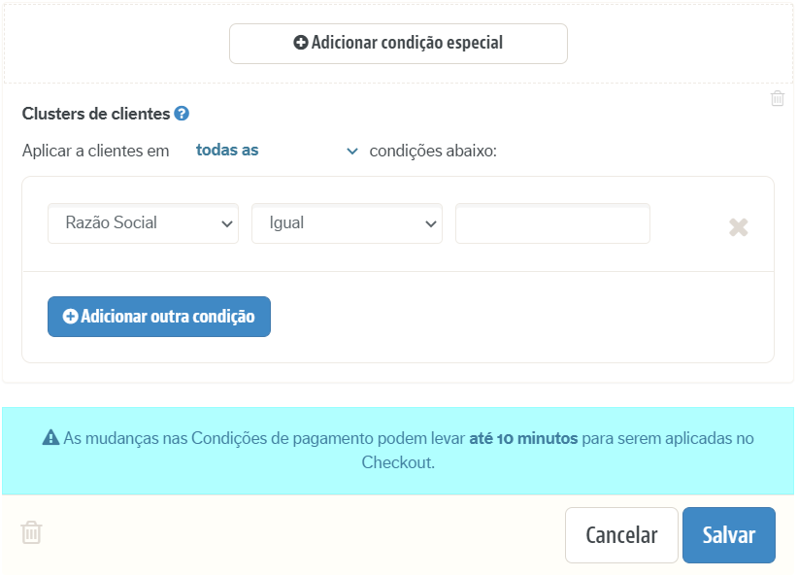The height and width of the screenshot is (577, 798).
Task: Click the trash icon in the bottom left footer
Action: click(x=30, y=532)
